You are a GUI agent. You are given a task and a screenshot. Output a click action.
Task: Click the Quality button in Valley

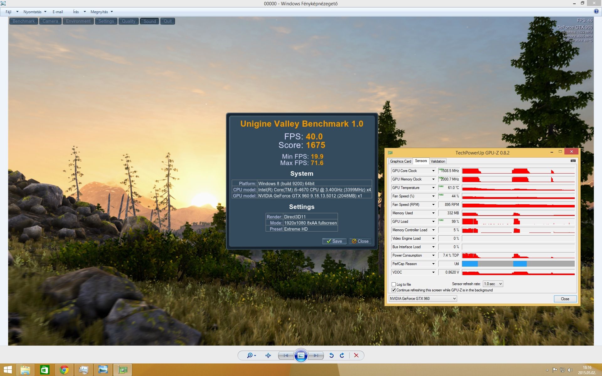pyautogui.click(x=129, y=21)
